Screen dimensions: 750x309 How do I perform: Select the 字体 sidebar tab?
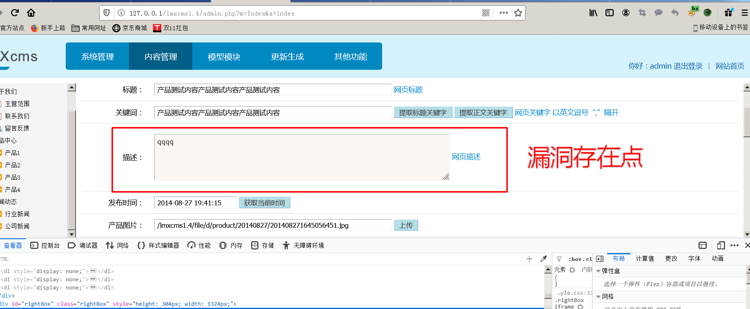(x=694, y=258)
